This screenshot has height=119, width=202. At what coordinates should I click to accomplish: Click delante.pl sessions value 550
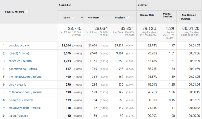(x=121, y=100)
